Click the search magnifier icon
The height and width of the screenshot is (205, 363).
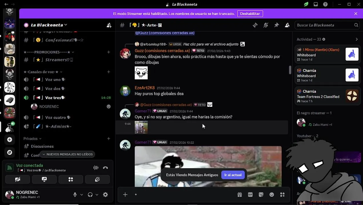(356, 25)
